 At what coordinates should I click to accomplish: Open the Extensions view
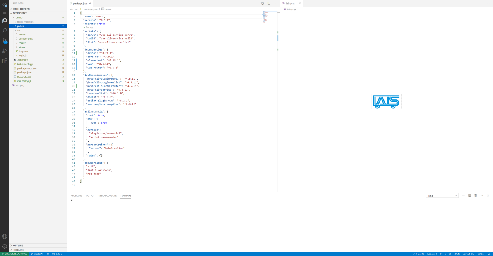(5, 61)
